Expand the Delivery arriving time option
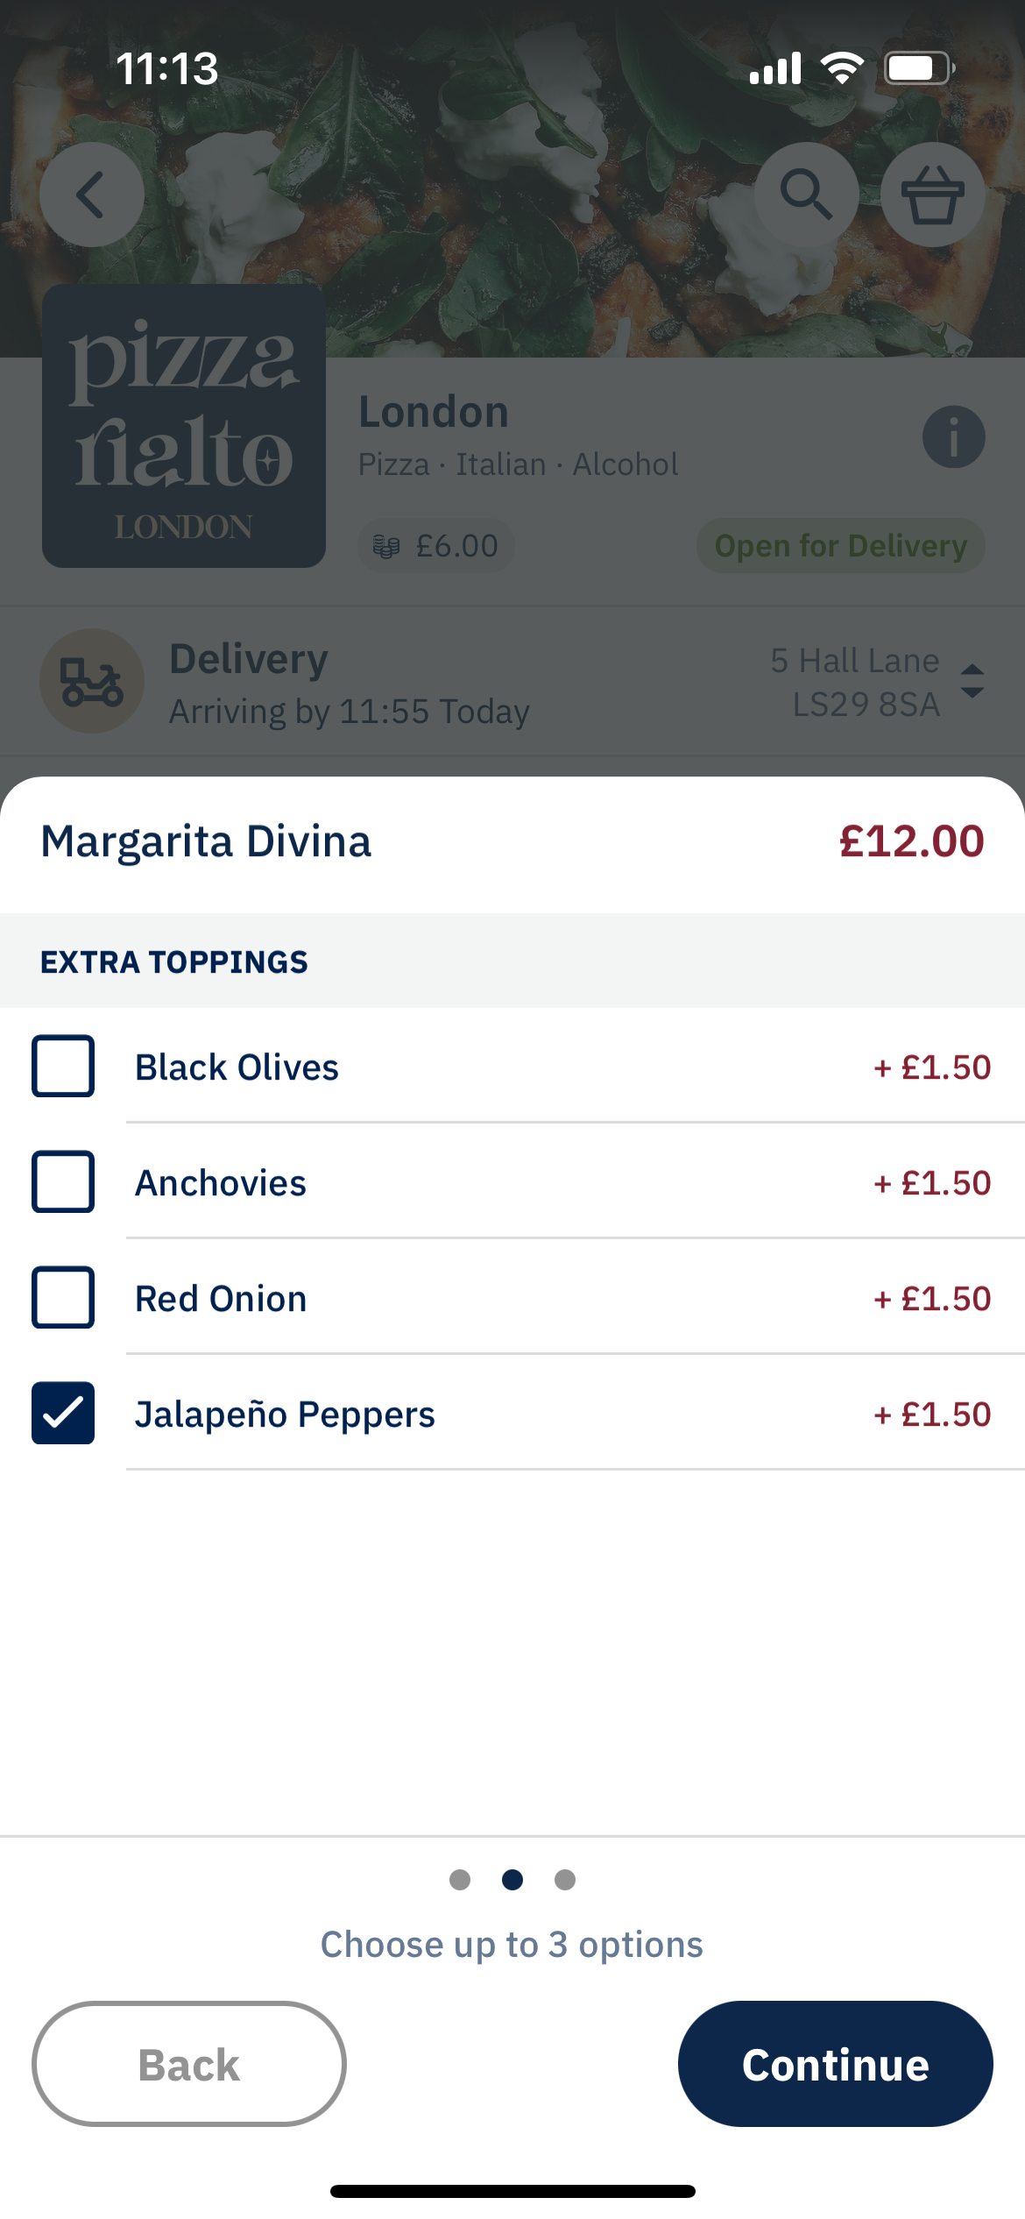 349,684
